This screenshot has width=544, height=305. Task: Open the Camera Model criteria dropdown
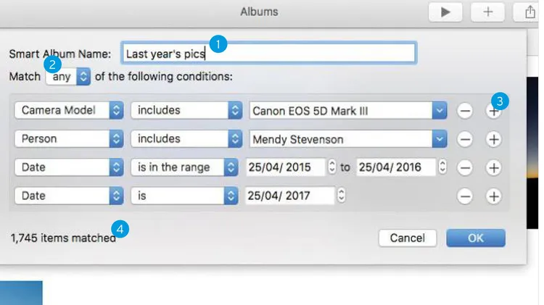click(69, 111)
